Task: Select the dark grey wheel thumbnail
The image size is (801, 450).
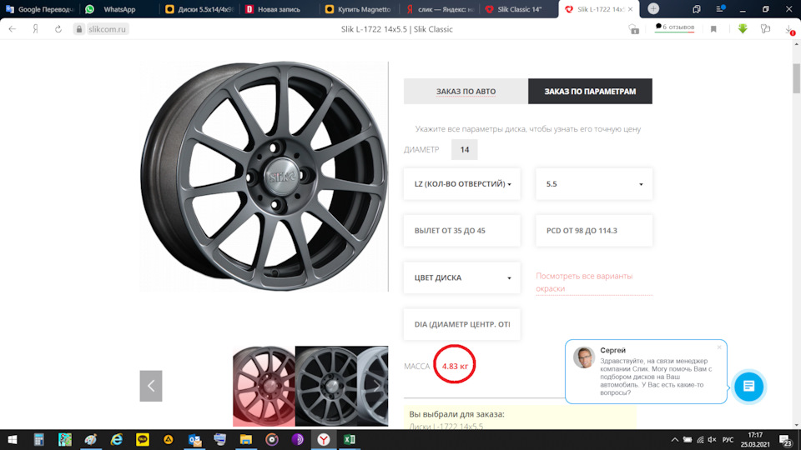Action: [x=326, y=386]
